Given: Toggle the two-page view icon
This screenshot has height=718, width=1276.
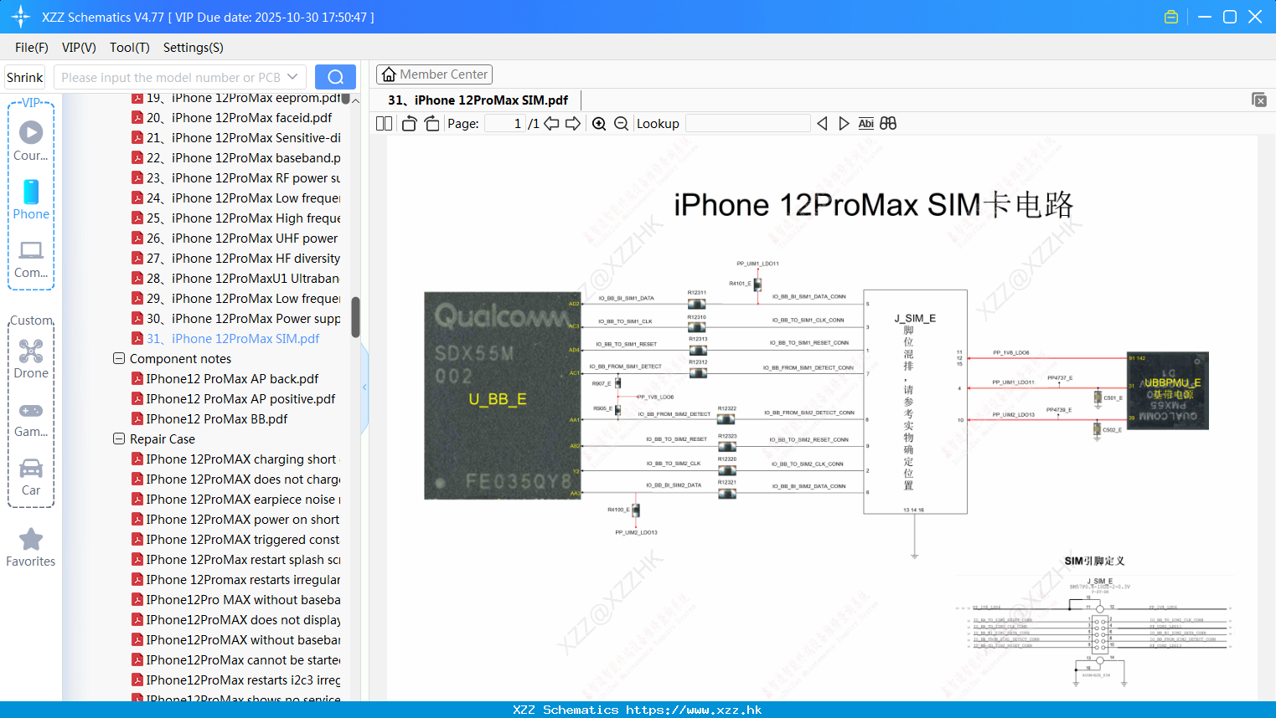Looking at the screenshot, I should [384, 124].
